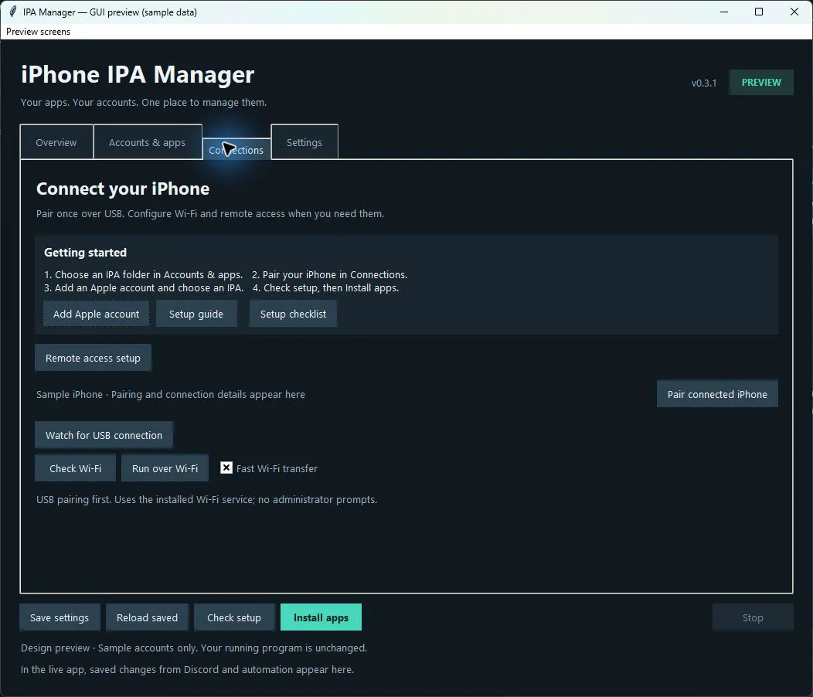Open the Setup guide

(x=196, y=314)
